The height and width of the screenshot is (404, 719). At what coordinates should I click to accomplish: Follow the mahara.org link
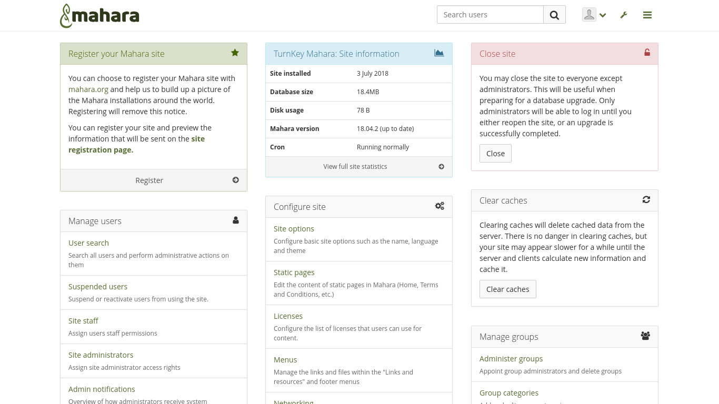pyautogui.click(x=88, y=89)
